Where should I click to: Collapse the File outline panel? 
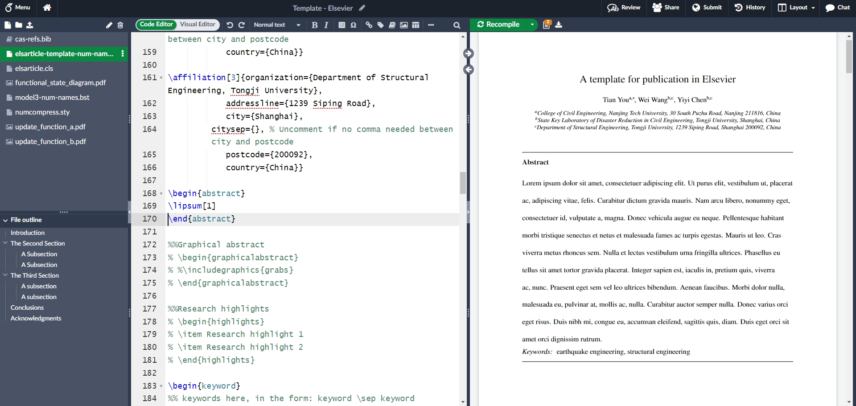5,220
